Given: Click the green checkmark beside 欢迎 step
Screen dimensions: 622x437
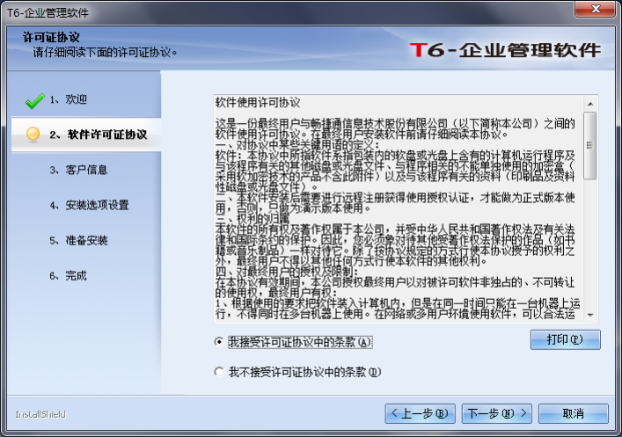Looking at the screenshot, I should click(x=34, y=101).
